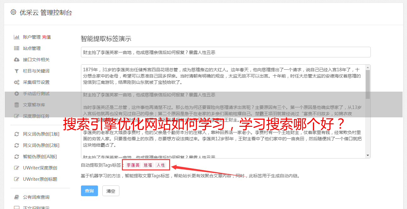This screenshot has height=209, width=407.
Task: Click the gears icon for 采集细节设置
Action: 17,82
